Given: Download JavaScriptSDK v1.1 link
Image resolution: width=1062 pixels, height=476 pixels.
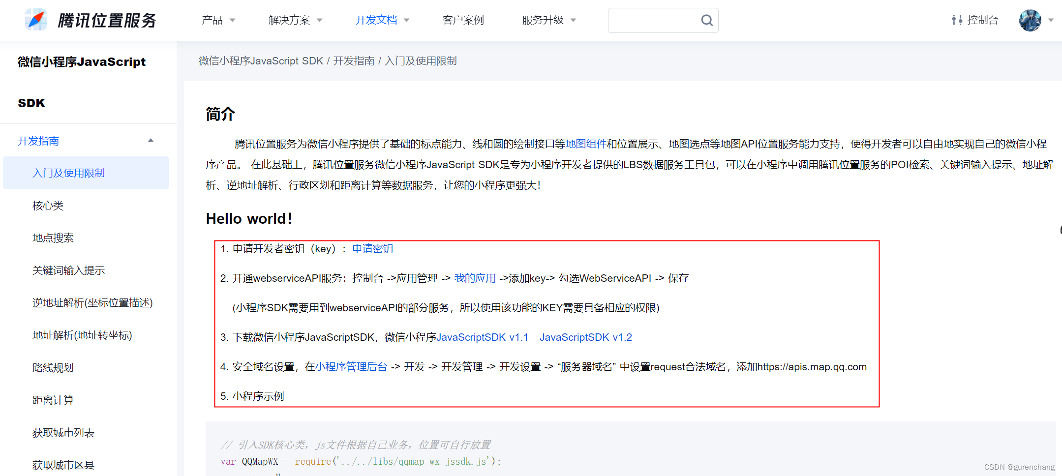Looking at the screenshot, I should point(483,337).
